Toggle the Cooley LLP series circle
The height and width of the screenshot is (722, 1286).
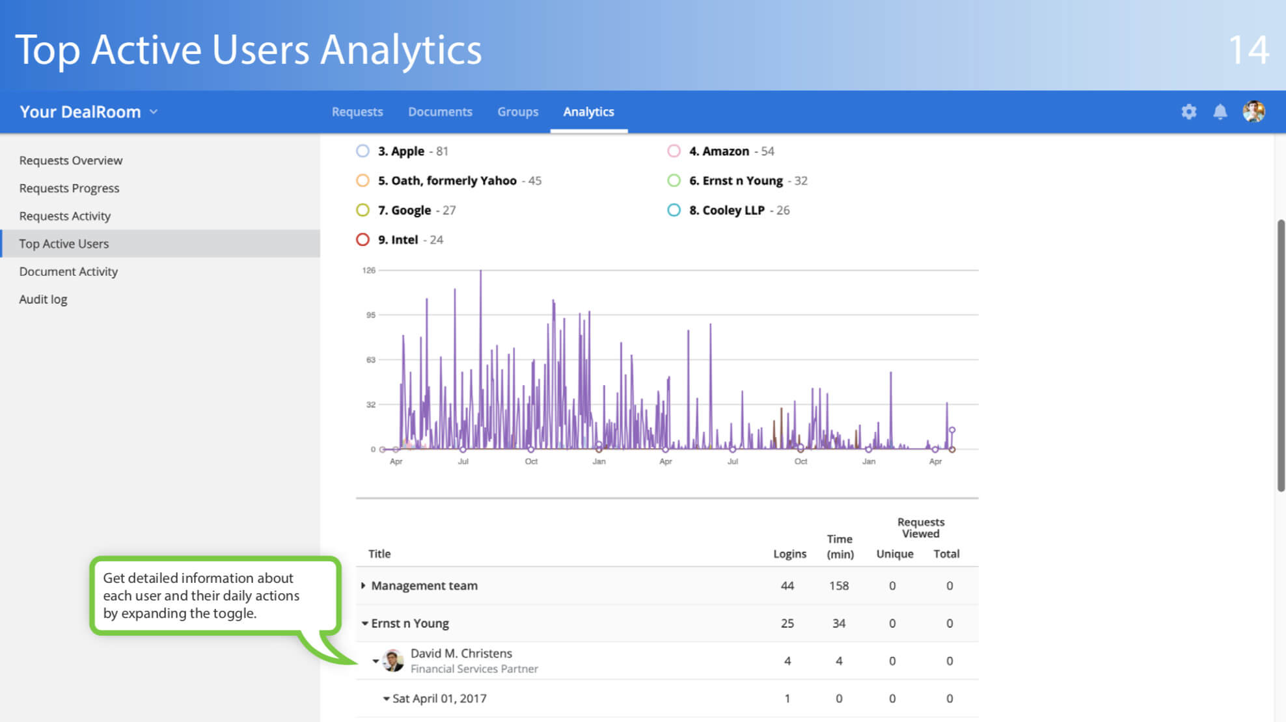coord(674,210)
